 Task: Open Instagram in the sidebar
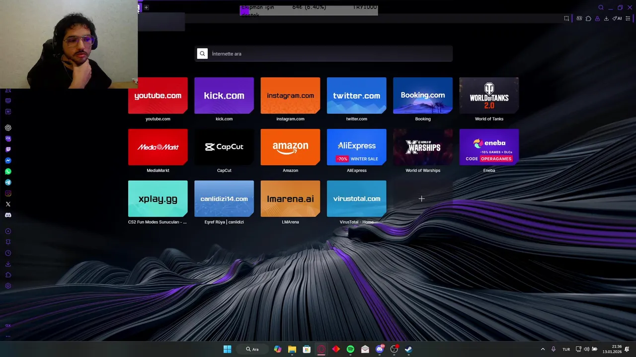coord(8,193)
